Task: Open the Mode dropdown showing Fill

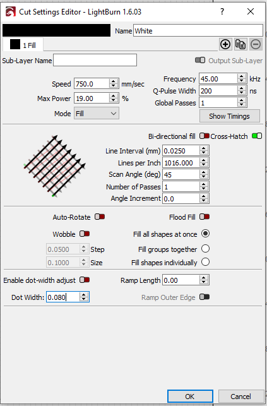Action: coord(97,114)
